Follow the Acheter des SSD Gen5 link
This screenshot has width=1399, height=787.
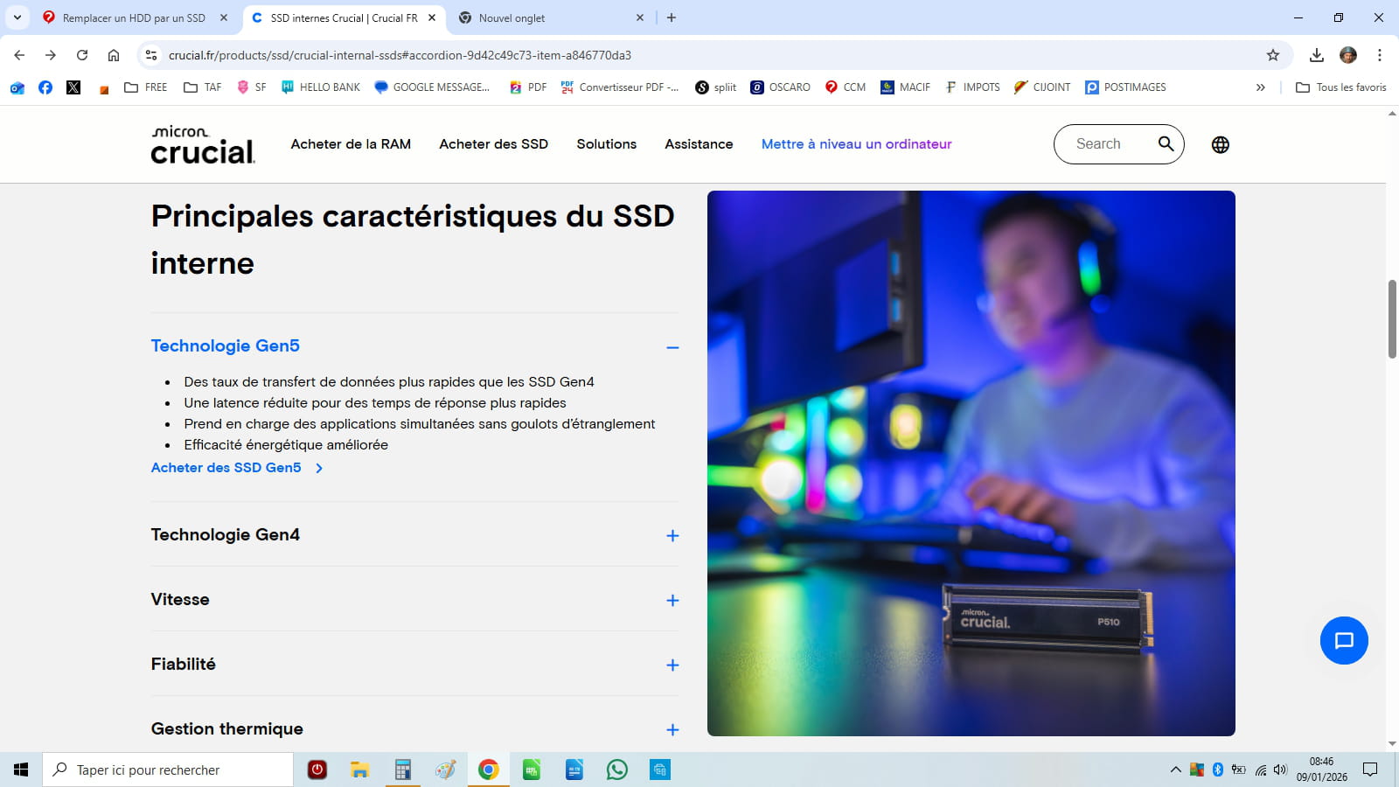[226, 468]
